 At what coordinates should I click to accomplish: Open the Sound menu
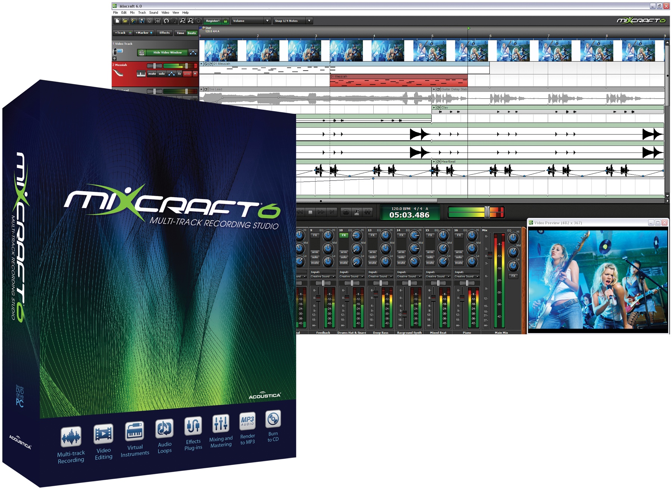click(x=153, y=12)
